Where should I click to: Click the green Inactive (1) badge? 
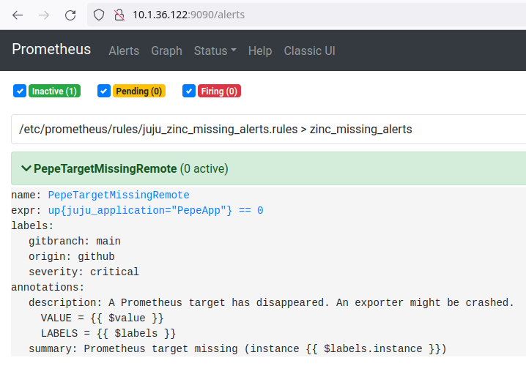click(x=54, y=91)
